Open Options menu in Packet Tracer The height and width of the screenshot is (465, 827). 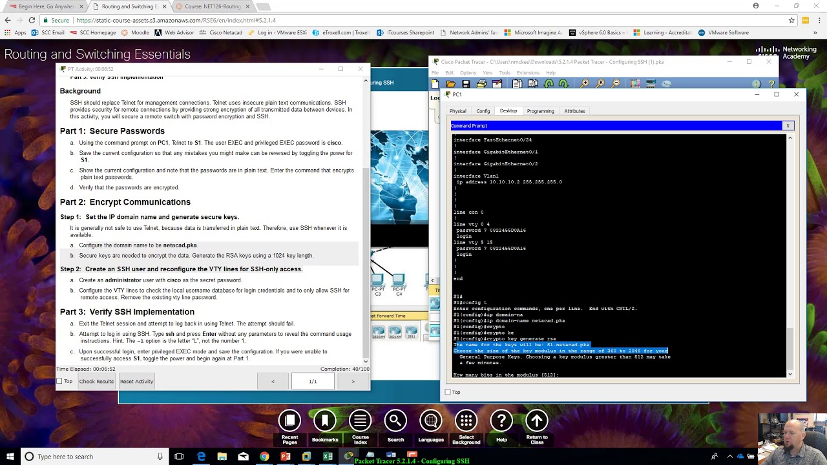coord(468,72)
